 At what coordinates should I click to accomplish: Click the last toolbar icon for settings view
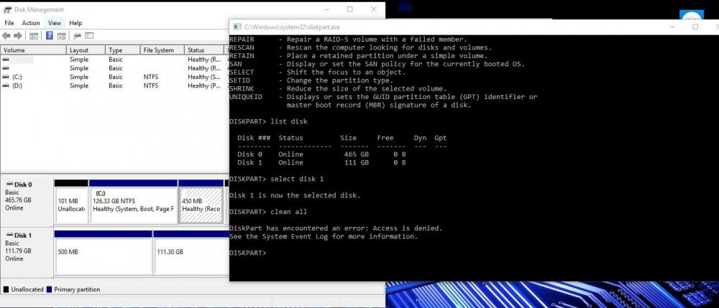[x=89, y=36]
